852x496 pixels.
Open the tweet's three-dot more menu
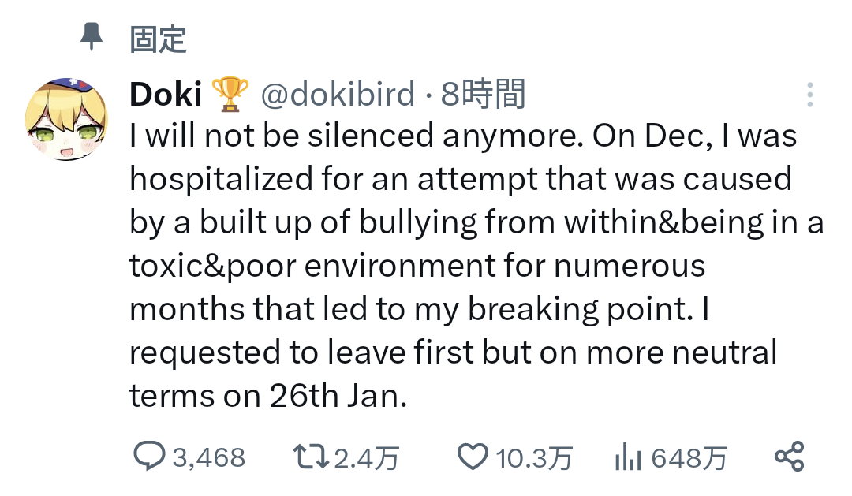pyautogui.click(x=809, y=95)
